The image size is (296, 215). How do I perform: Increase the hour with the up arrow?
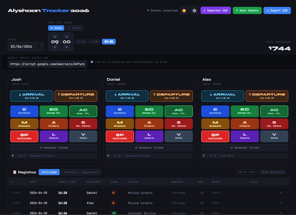click(x=55, y=36)
